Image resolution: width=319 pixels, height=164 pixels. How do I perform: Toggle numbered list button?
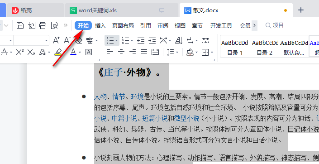pos(125,40)
